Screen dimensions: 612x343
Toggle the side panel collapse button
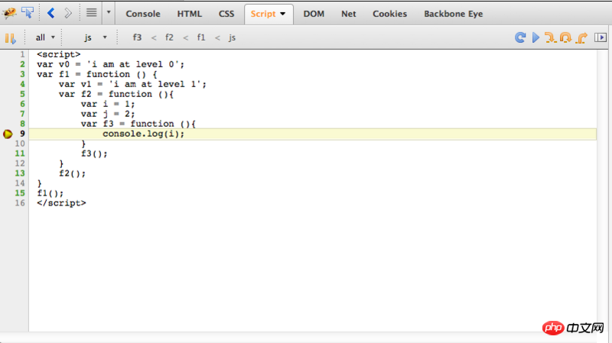[601, 37]
